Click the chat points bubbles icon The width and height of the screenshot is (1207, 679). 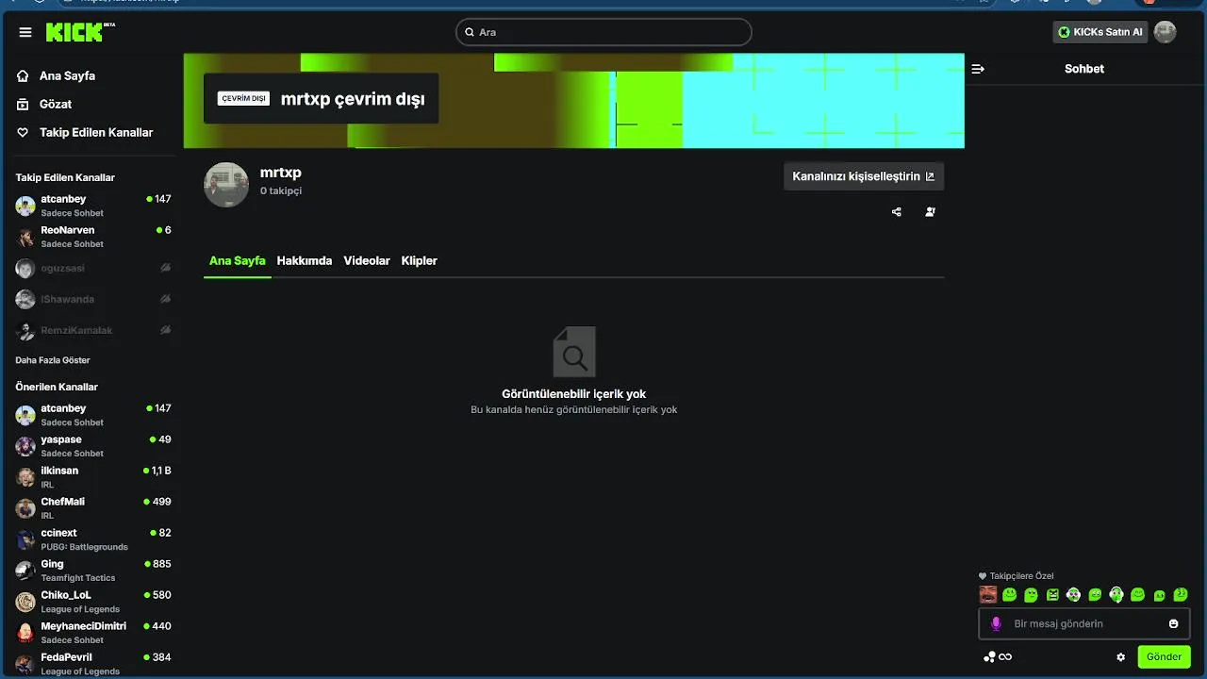click(989, 657)
